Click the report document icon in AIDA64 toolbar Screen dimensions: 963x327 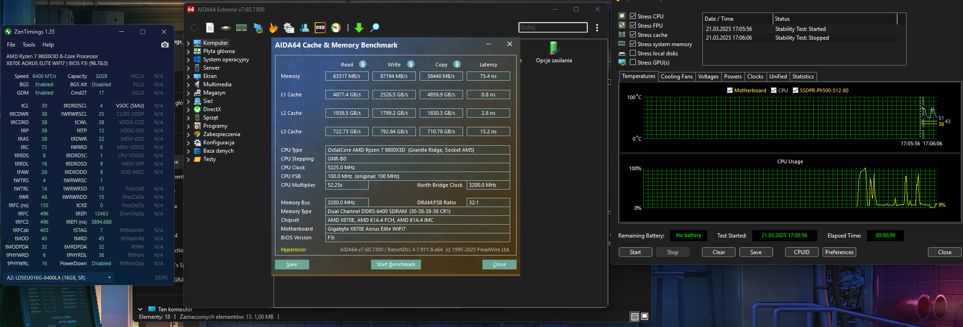(x=210, y=28)
